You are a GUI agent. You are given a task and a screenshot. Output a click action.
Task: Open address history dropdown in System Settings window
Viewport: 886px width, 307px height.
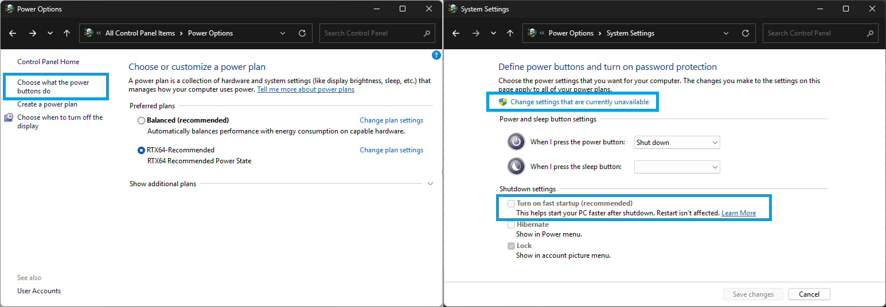point(726,33)
